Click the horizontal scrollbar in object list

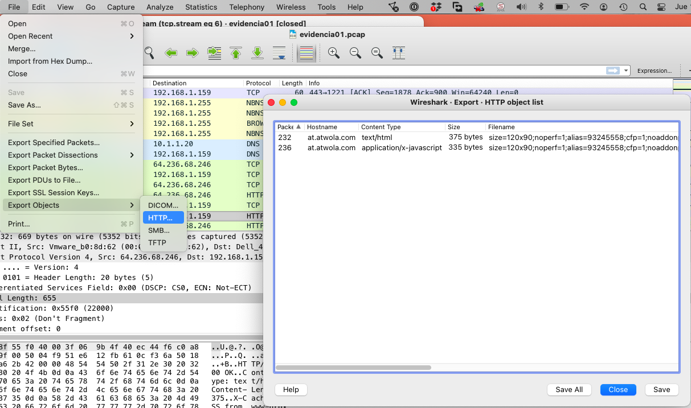tap(353, 368)
